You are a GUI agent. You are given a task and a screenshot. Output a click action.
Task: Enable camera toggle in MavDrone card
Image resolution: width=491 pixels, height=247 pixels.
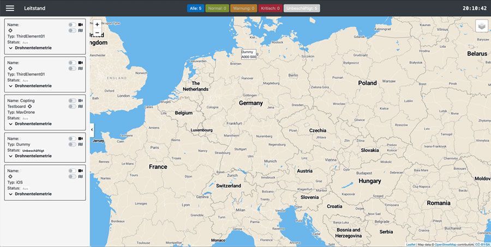coord(71,101)
